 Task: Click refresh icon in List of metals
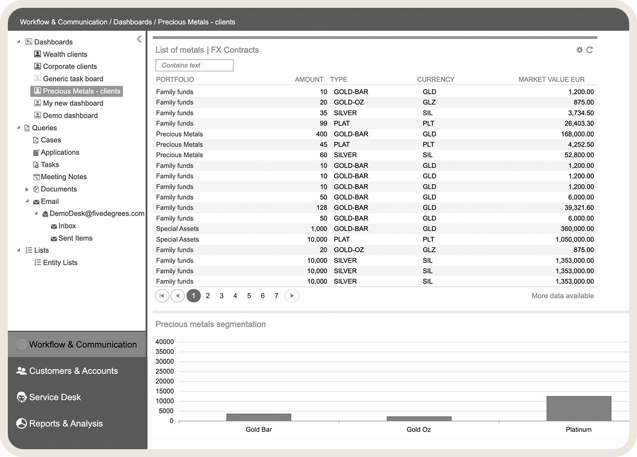(590, 50)
